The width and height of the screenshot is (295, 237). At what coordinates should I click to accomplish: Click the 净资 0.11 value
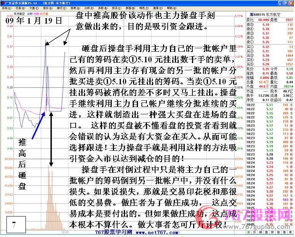pyautogui.click(x=266, y=100)
